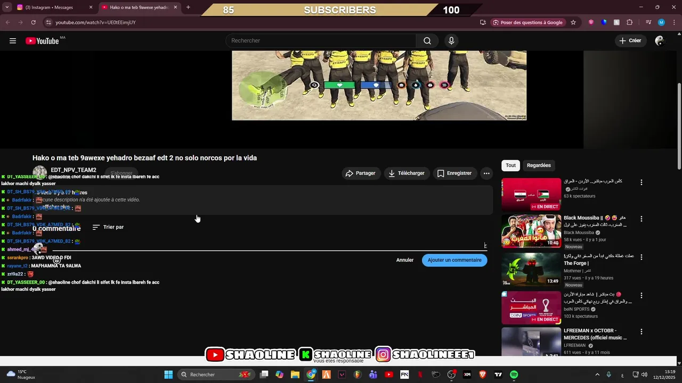Click the search magnifier button

click(427, 41)
